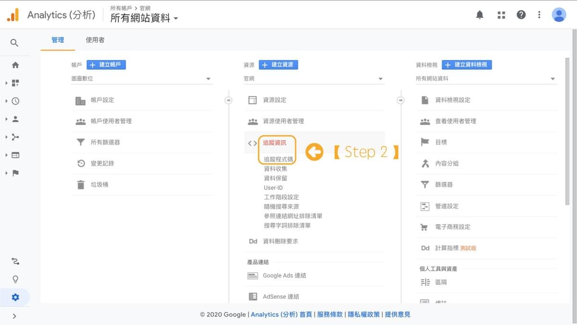Click the cart icon beside 電子商務設定
Viewport: 577px width, 325px height.
point(424,227)
